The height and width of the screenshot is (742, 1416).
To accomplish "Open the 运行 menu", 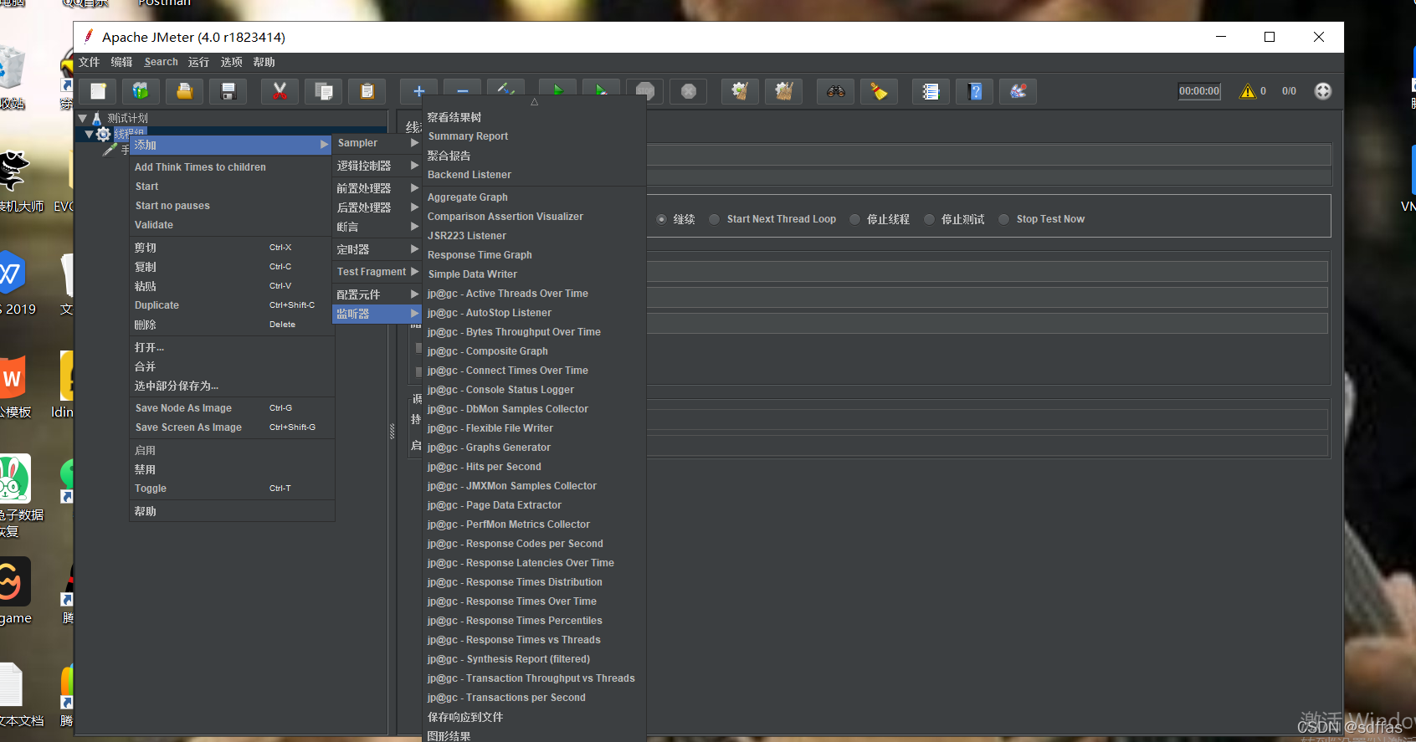I will pyautogui.click(x=199, y=62).
